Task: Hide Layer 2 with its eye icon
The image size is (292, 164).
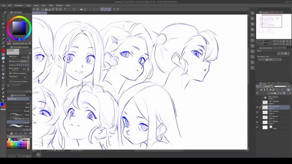Action: (257, 123)
